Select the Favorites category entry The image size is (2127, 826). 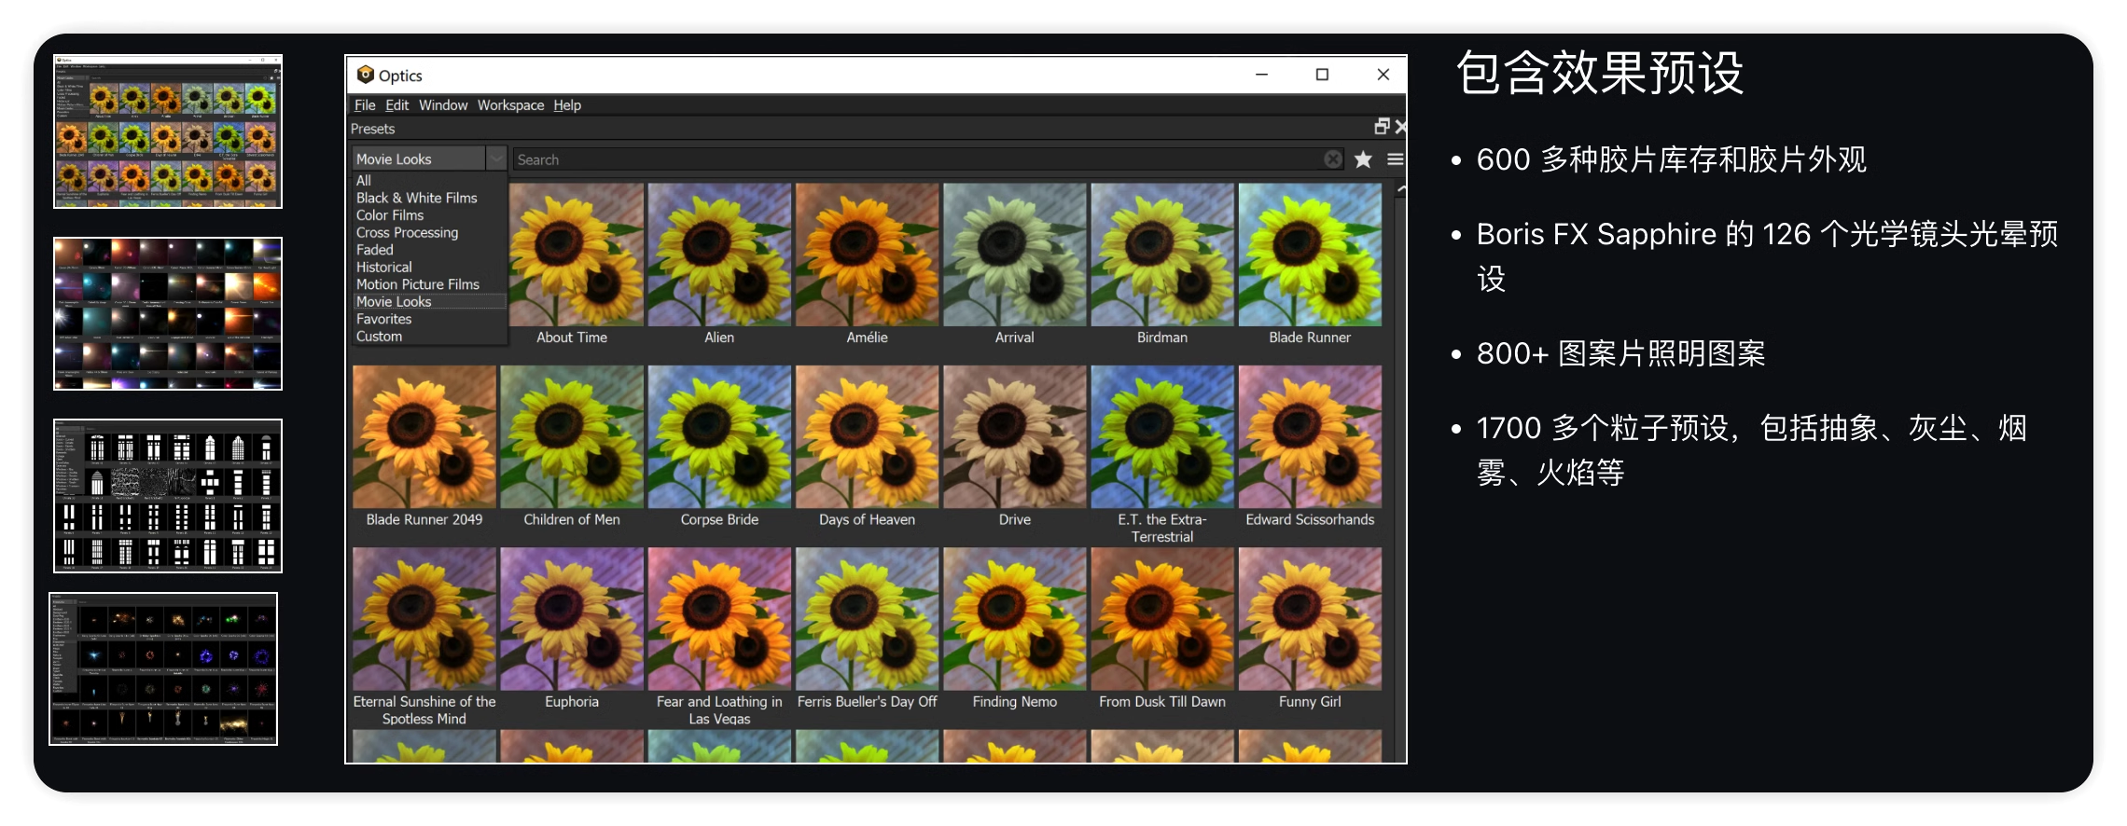[x=383, y=319]
